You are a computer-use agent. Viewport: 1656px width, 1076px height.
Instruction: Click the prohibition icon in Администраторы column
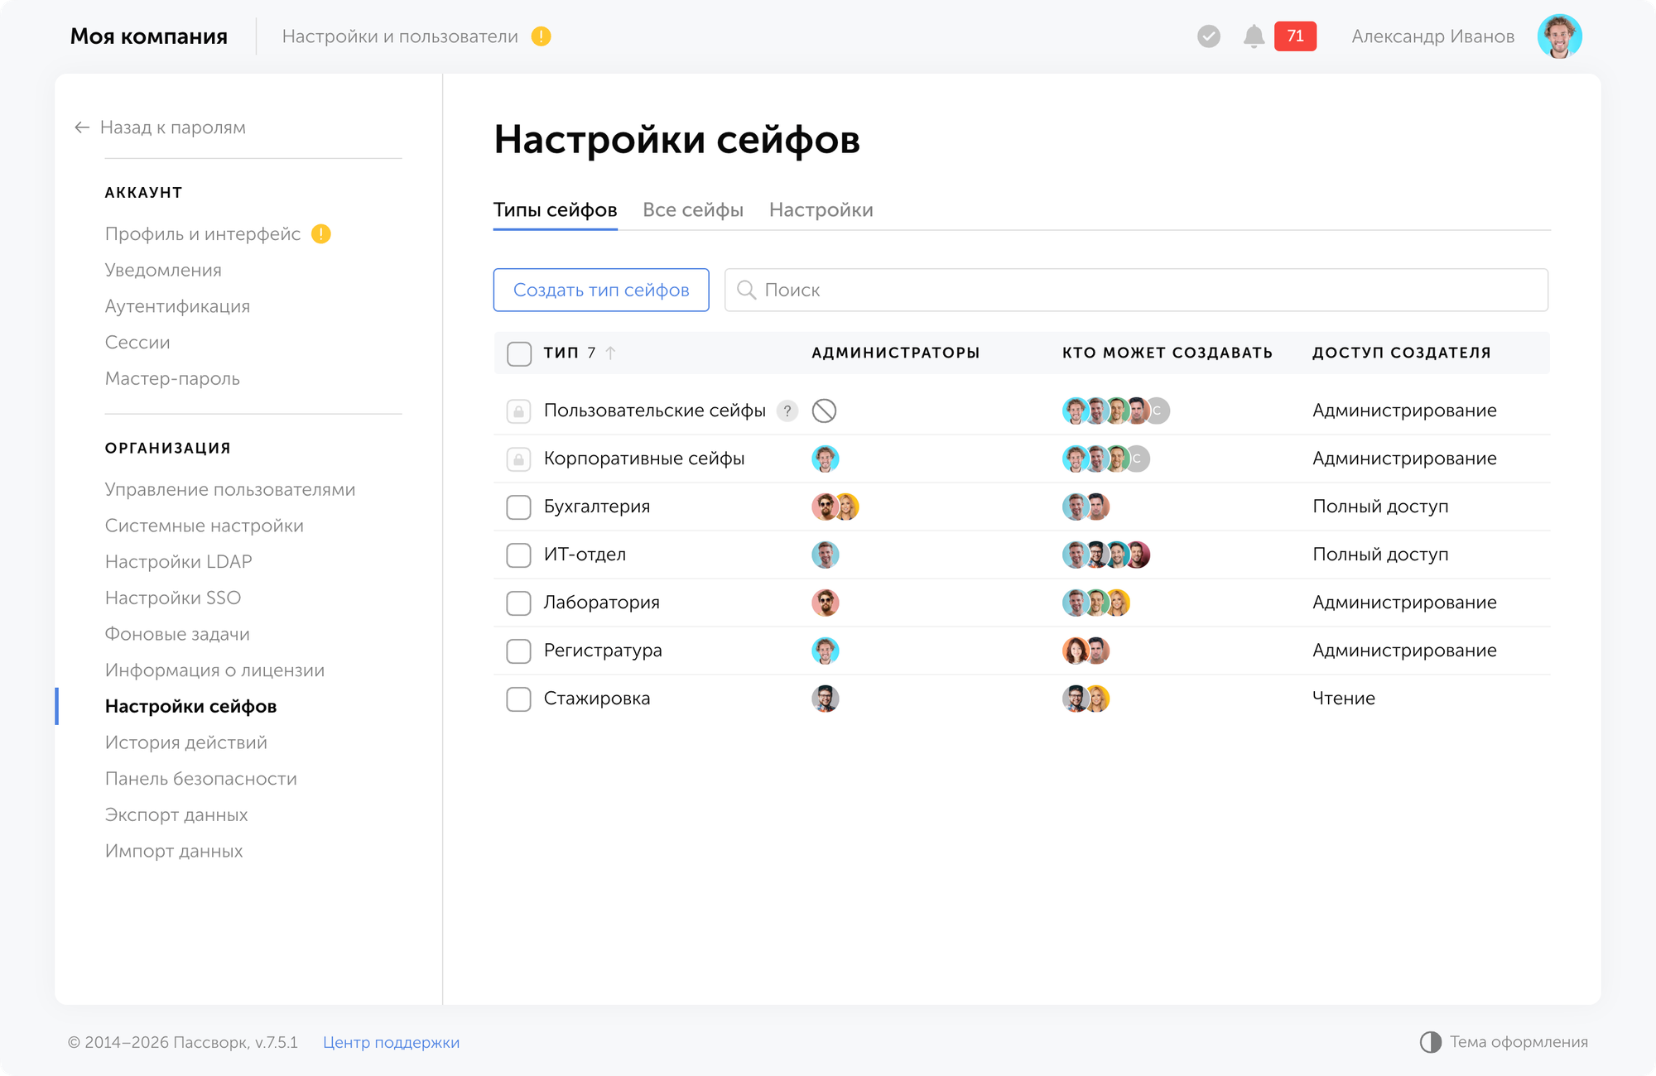(824, 411)
